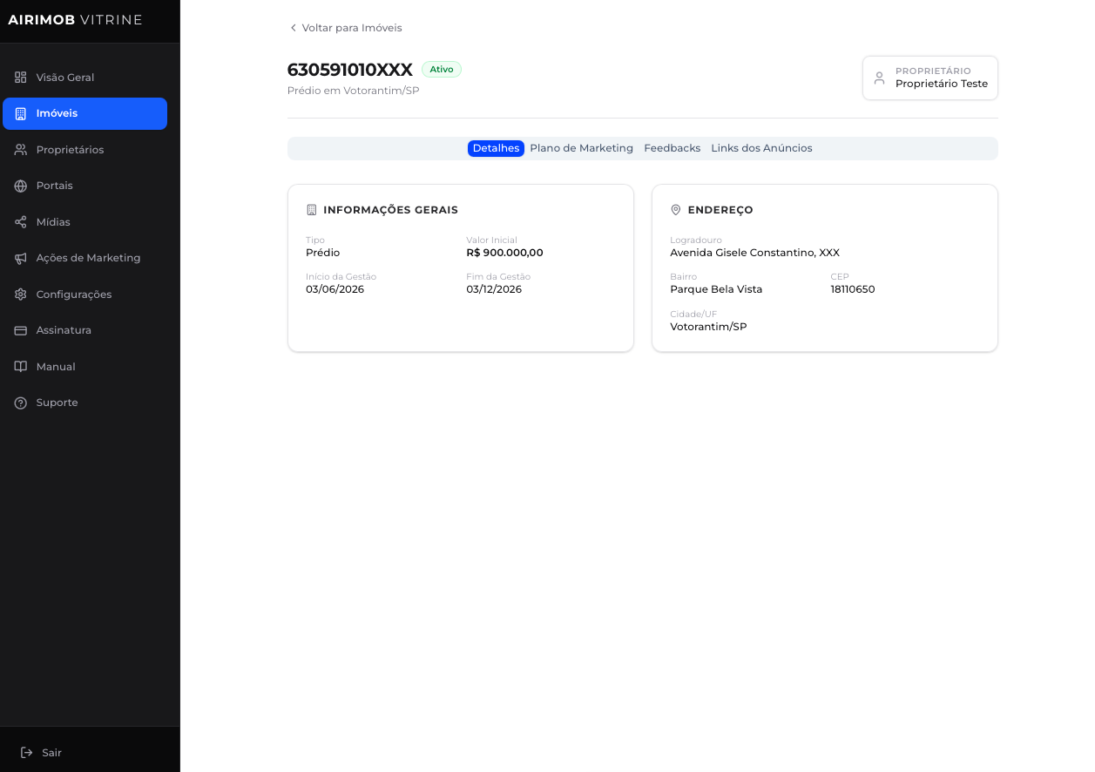Click the INFORMAÇÕES GERAIS card title

(x=391, y=210)
